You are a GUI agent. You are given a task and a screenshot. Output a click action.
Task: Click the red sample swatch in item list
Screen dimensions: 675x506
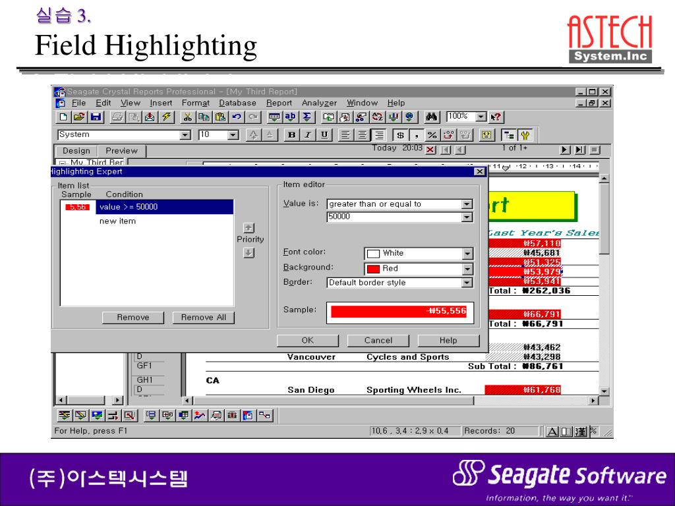coord(78,207)
